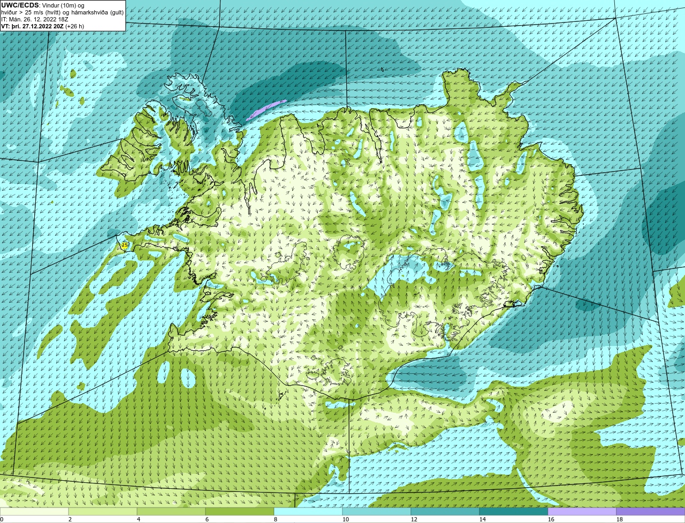Click the legend label 14
685x523 pixels.
tap(483, 519)
